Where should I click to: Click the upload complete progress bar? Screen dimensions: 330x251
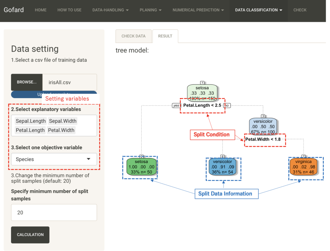click(x=54, y=94)
